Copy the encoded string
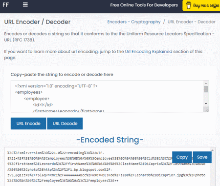Image resolution: width=220 pixels, height=186 pixels. coord(182,157)
